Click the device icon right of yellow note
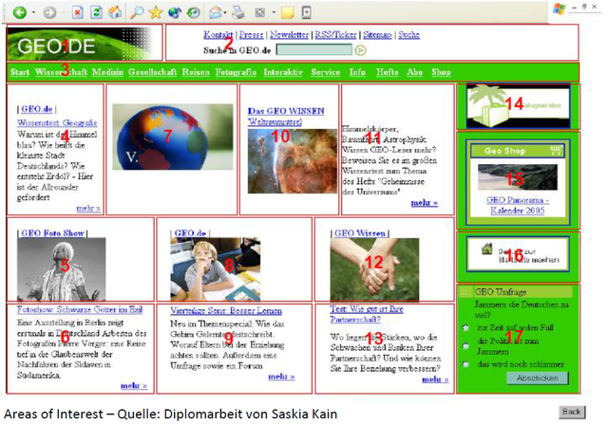Viewport: 608px width, 424px height. (x=306, y=12)
